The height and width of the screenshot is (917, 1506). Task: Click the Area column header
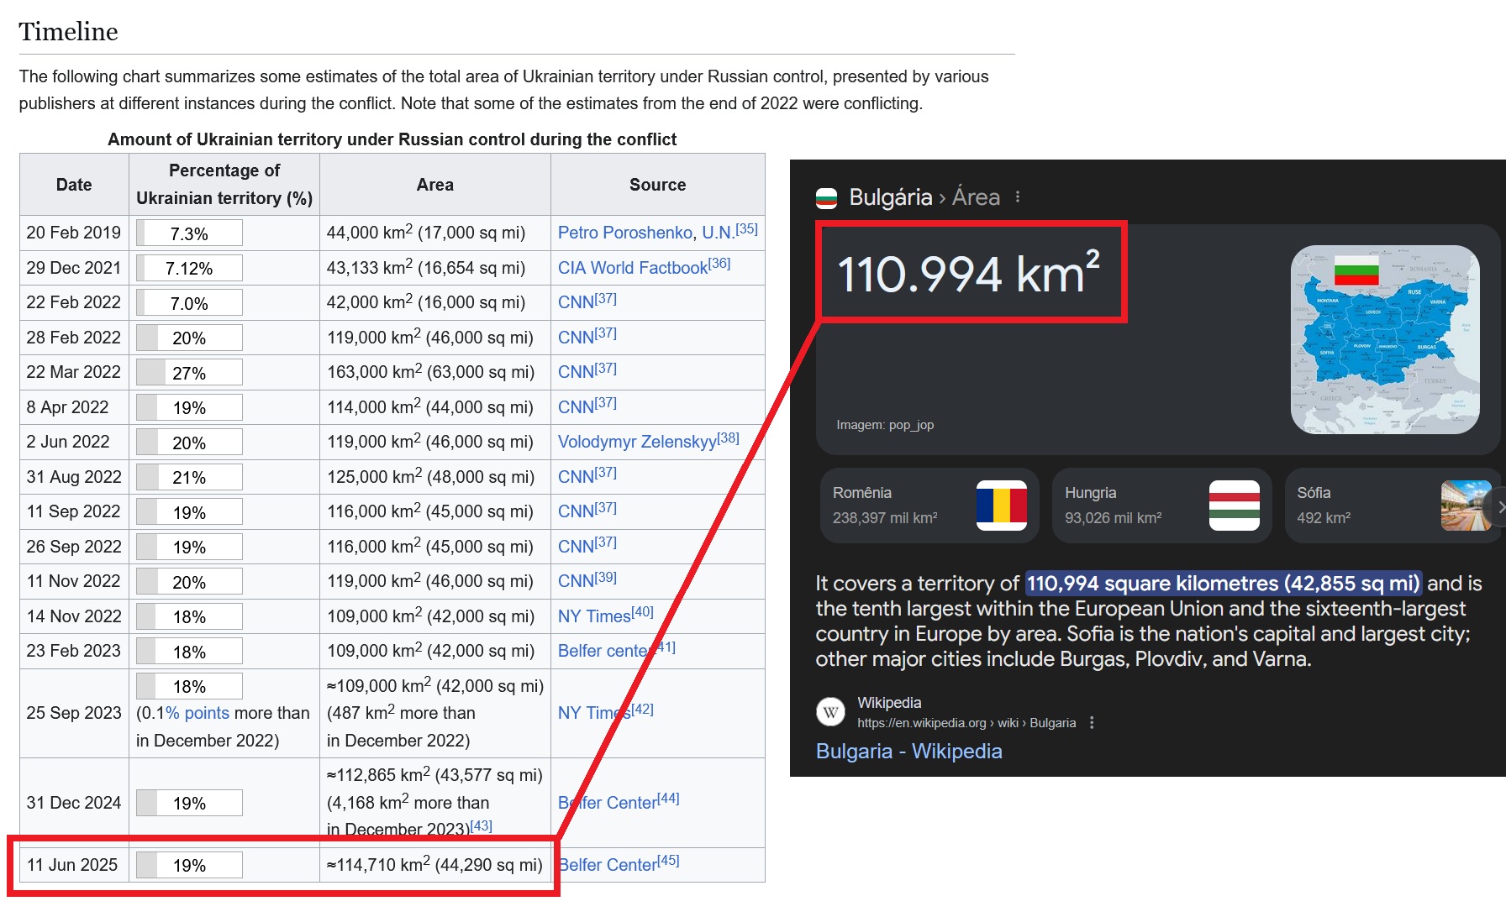(435, 185)
